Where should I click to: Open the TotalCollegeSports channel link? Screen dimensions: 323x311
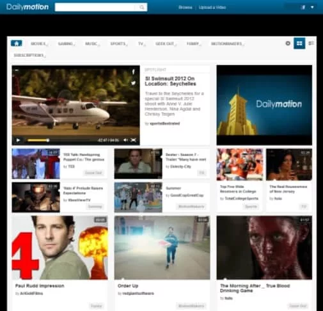242,198
